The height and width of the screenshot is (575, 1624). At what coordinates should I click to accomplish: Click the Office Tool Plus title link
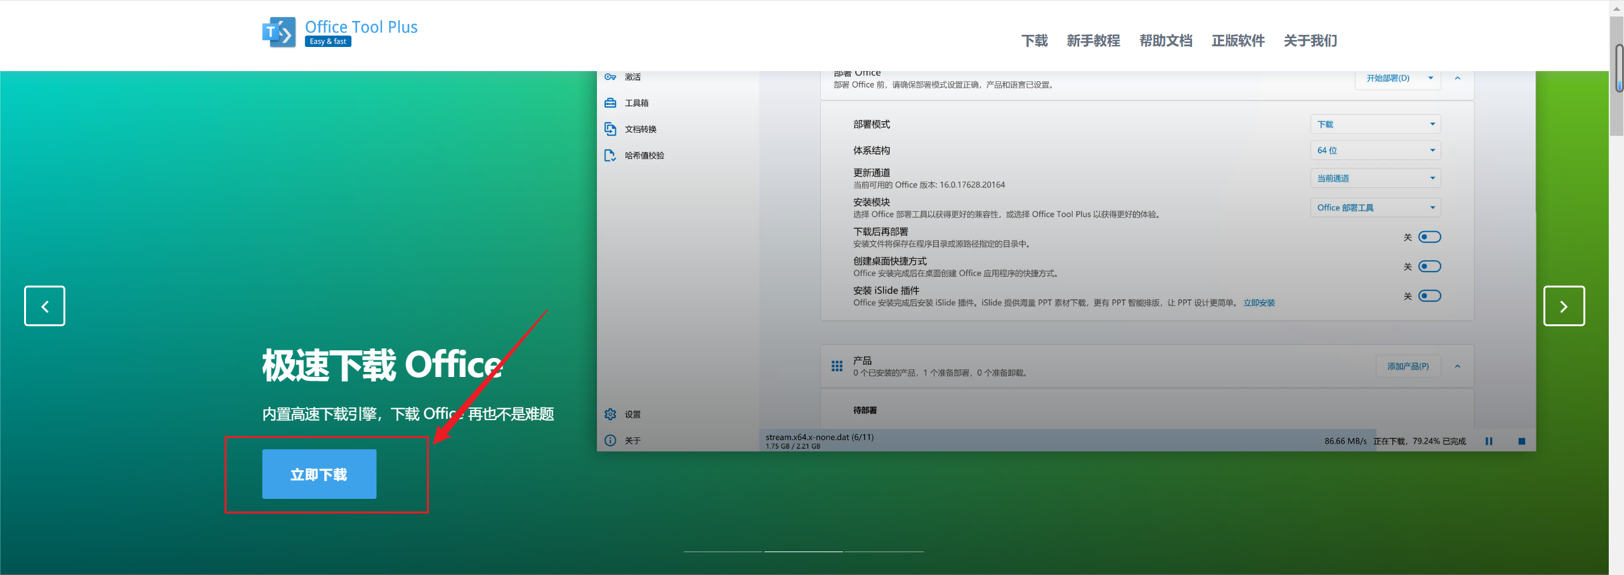pyautogui.click(x=361, y=27)
